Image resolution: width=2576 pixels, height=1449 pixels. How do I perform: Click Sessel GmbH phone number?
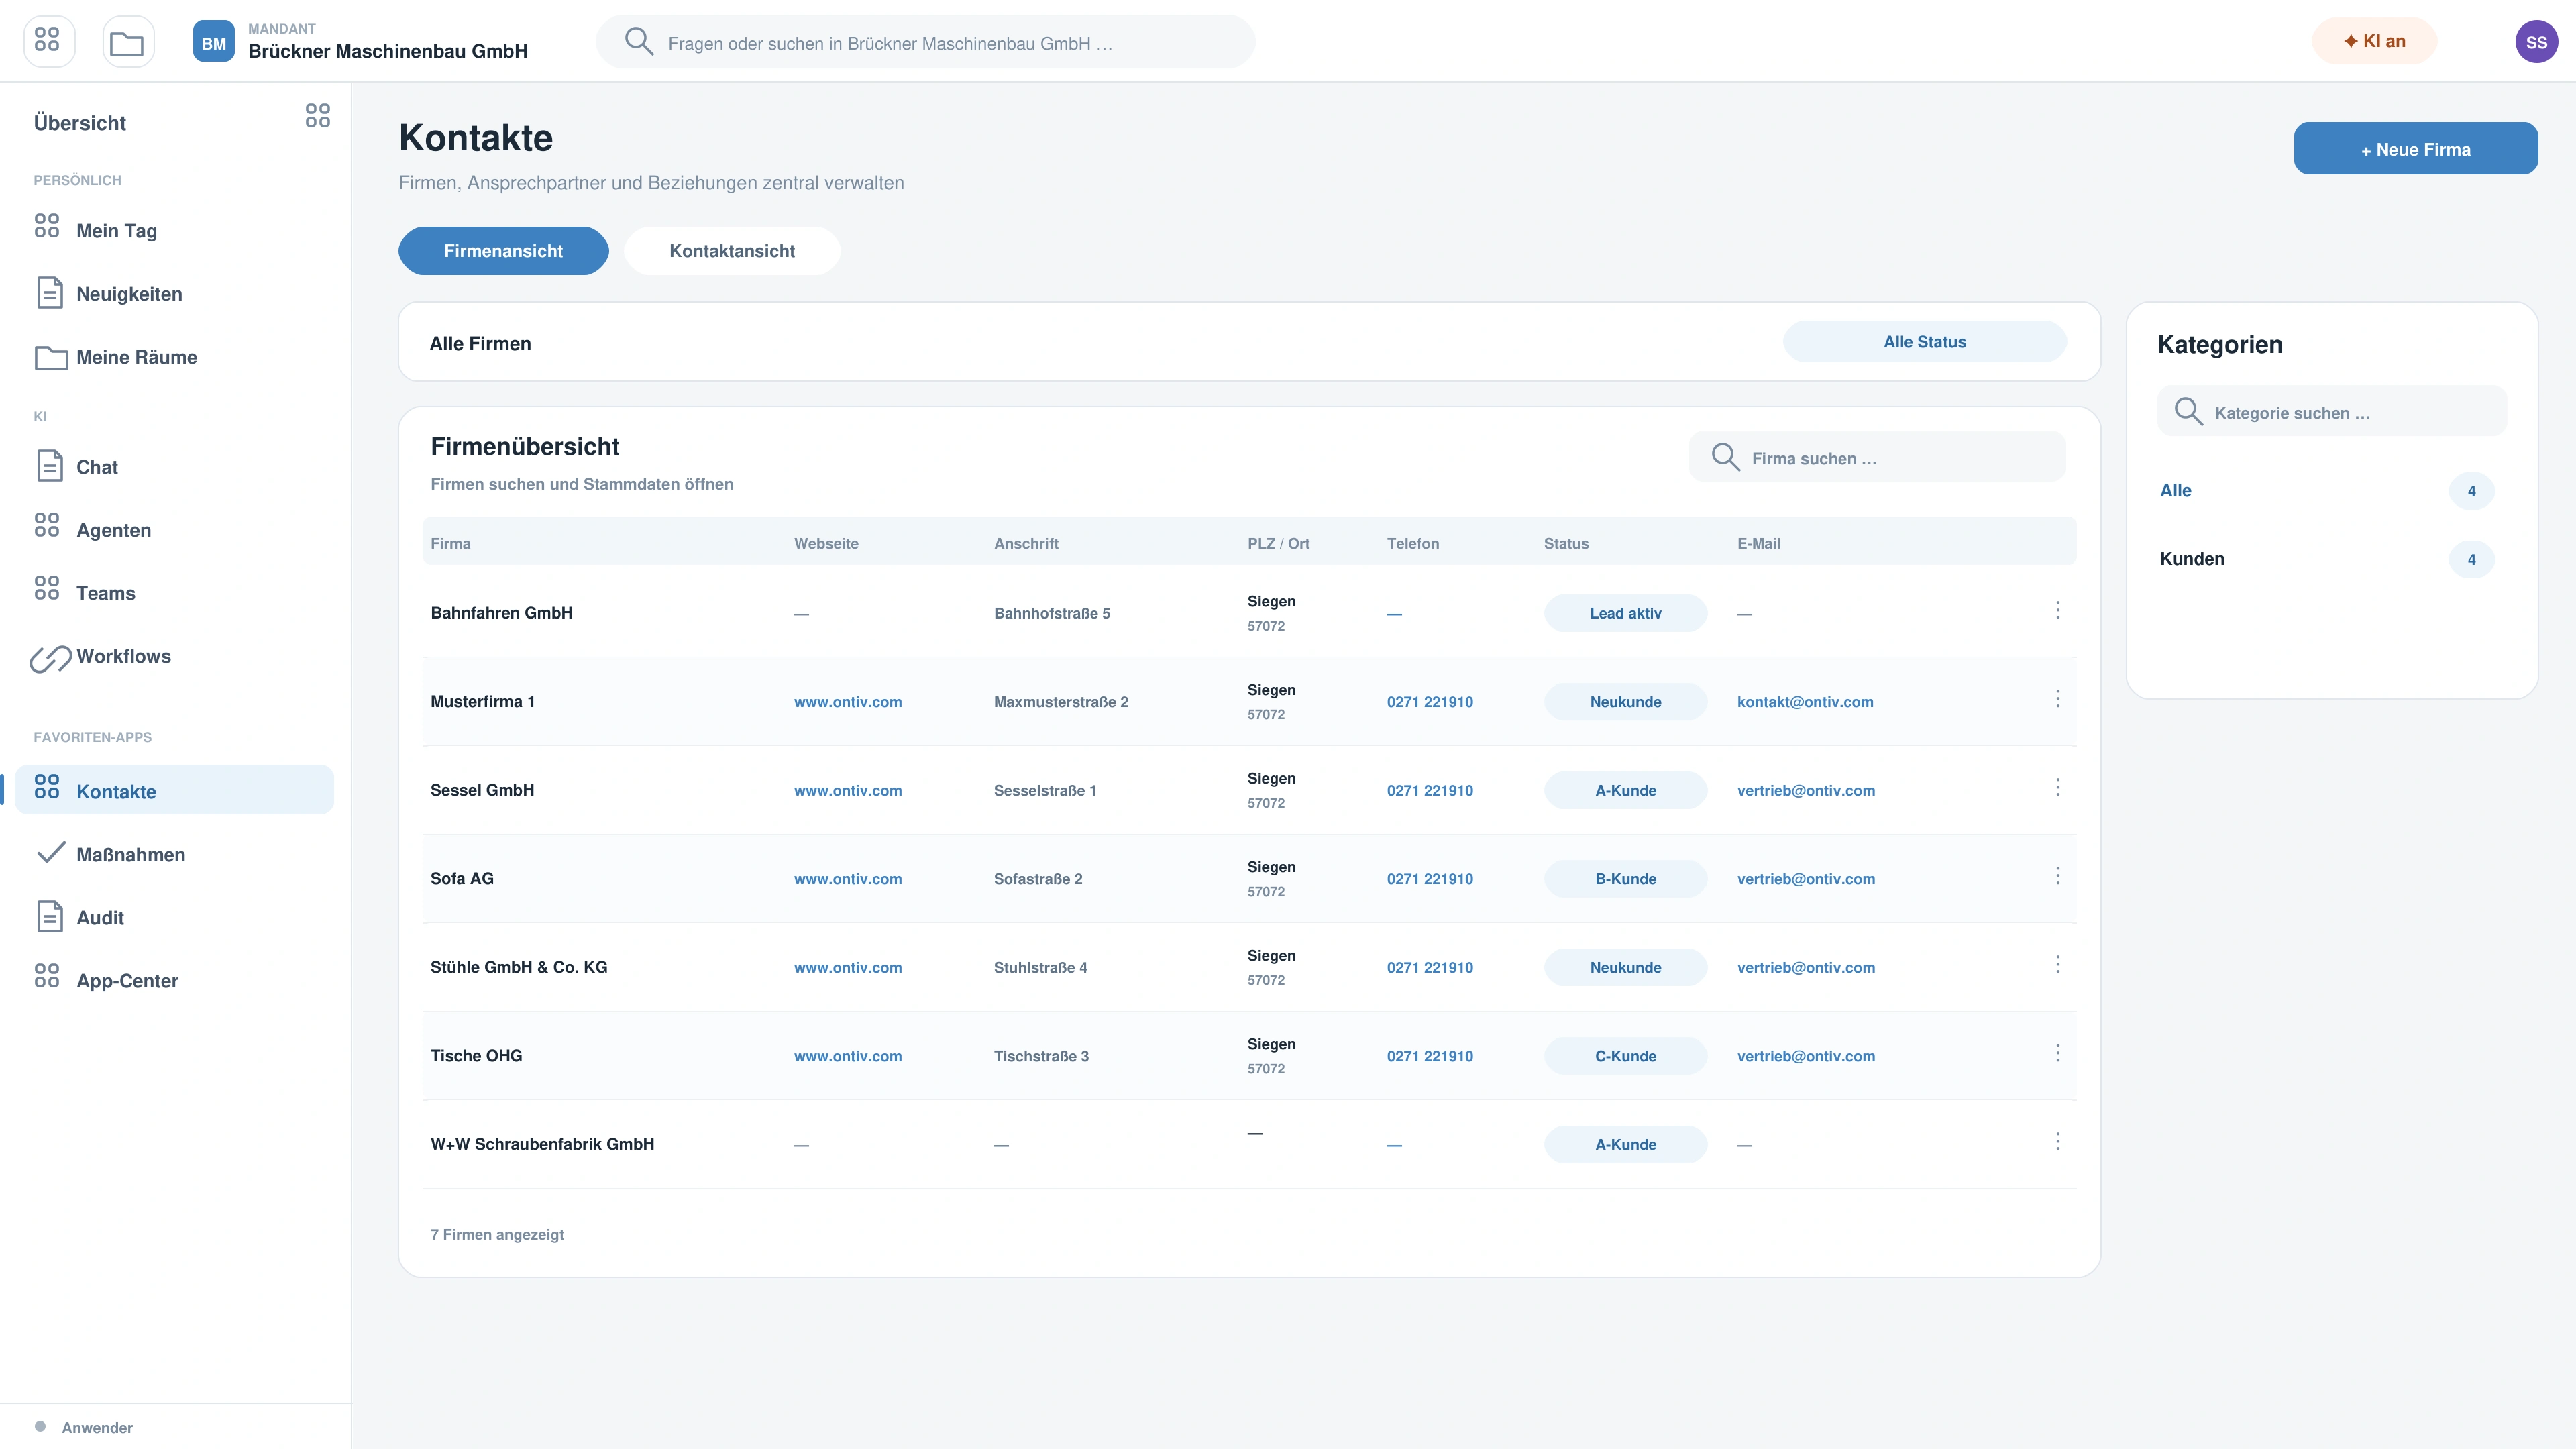pos(1429,790)
